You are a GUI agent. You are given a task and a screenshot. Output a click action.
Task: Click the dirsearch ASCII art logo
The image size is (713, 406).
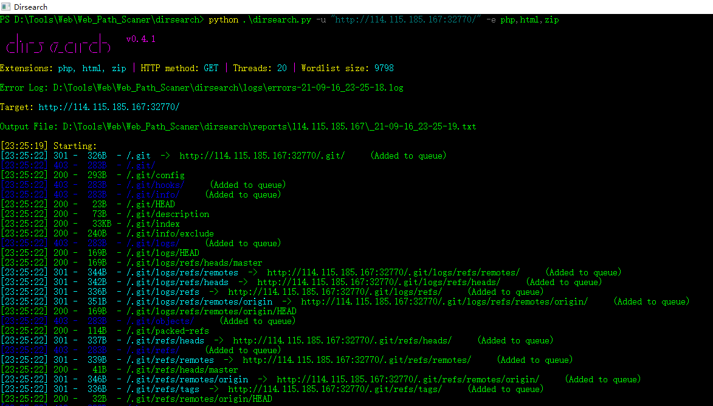[58, 44]
